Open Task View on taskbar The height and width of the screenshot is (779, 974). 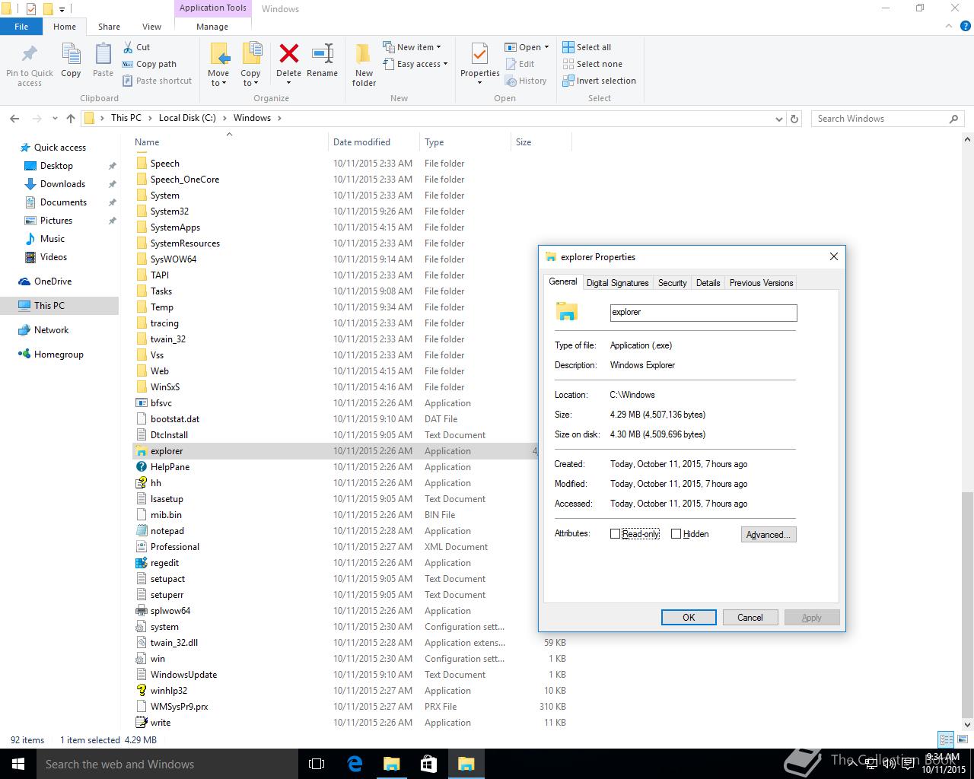(317, 764)
